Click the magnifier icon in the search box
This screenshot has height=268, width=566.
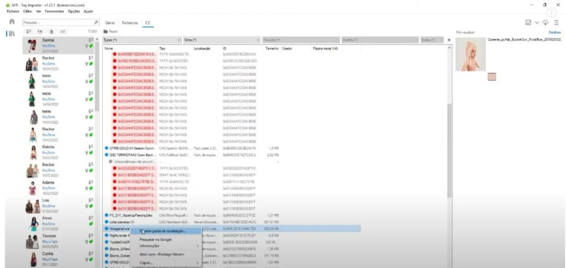point(96,22)
